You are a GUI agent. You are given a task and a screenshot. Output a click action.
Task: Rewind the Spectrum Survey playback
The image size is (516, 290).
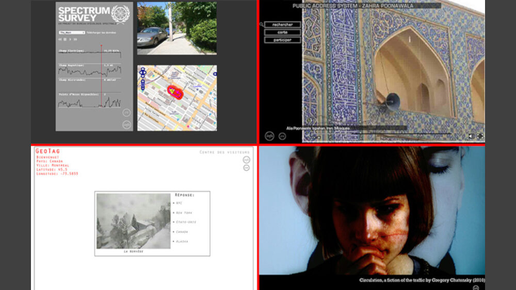tap(60, 39)
